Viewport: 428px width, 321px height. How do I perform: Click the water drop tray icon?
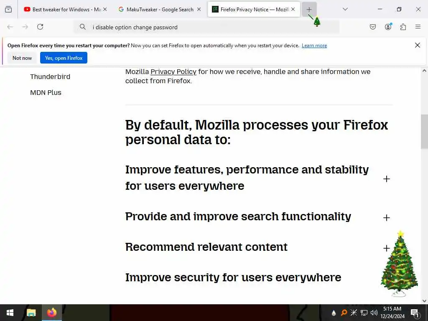pos(334,313)
